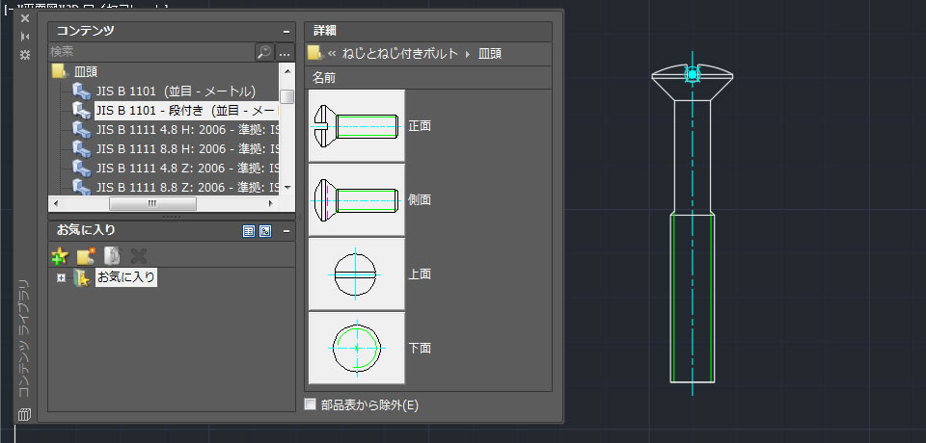
Task: Click the splitter grip between content and favorites
Action: point(172,217)
